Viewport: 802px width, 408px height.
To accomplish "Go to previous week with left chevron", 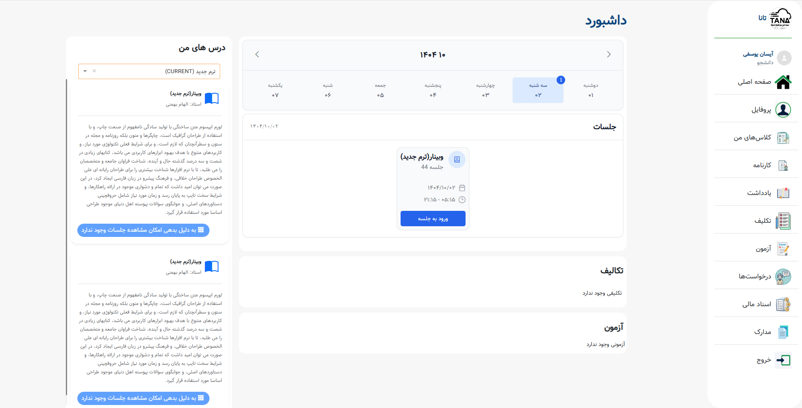I will tap(257, 54).
